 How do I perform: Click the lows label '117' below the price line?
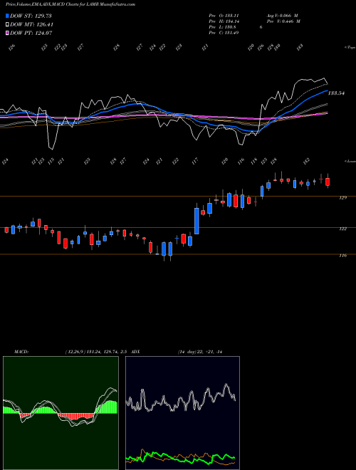pos(195,161)
